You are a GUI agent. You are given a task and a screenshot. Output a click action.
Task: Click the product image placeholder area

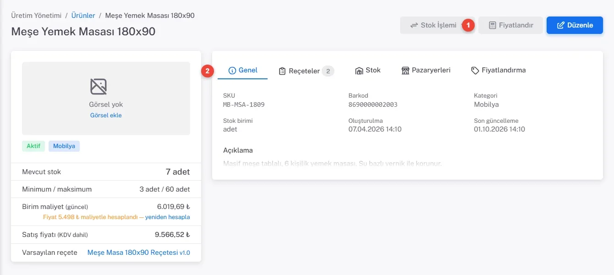click(x=106, y=99)
